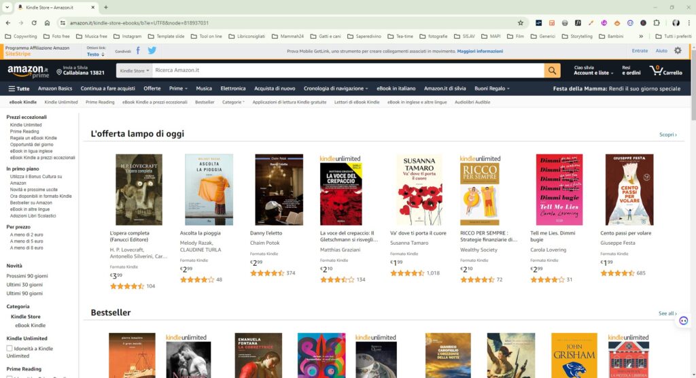This screenshot has height=378, width=696.
Task: Tick Idoneità a Kindle Unlimited checkbox
Action: pyautogui.click(x=10, y=349)
